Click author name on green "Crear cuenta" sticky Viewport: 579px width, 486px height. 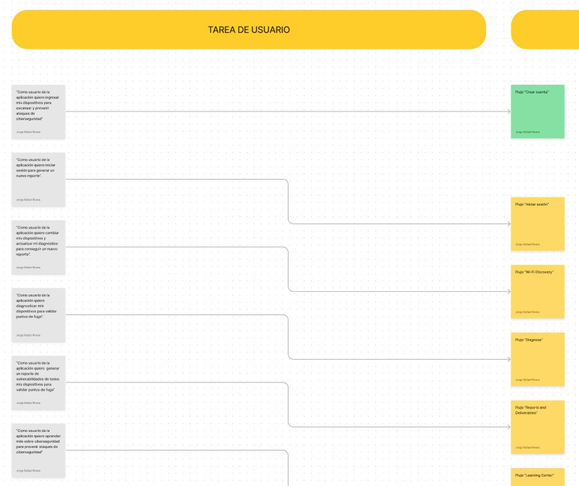(x=528, y=132)
